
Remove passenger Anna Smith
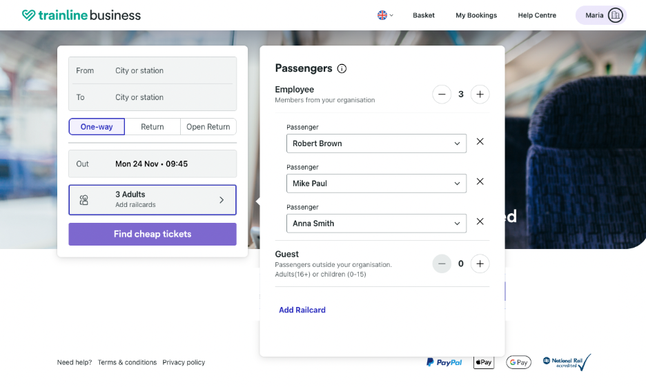click(x=480, y=222)
